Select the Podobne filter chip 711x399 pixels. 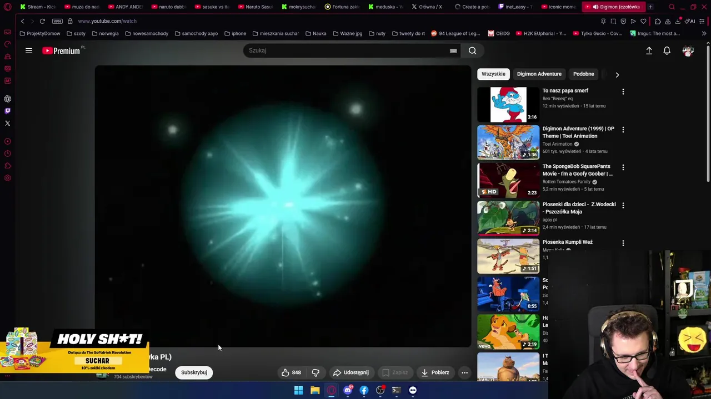583,74
